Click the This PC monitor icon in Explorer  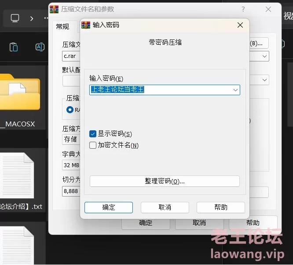point(15,18)
